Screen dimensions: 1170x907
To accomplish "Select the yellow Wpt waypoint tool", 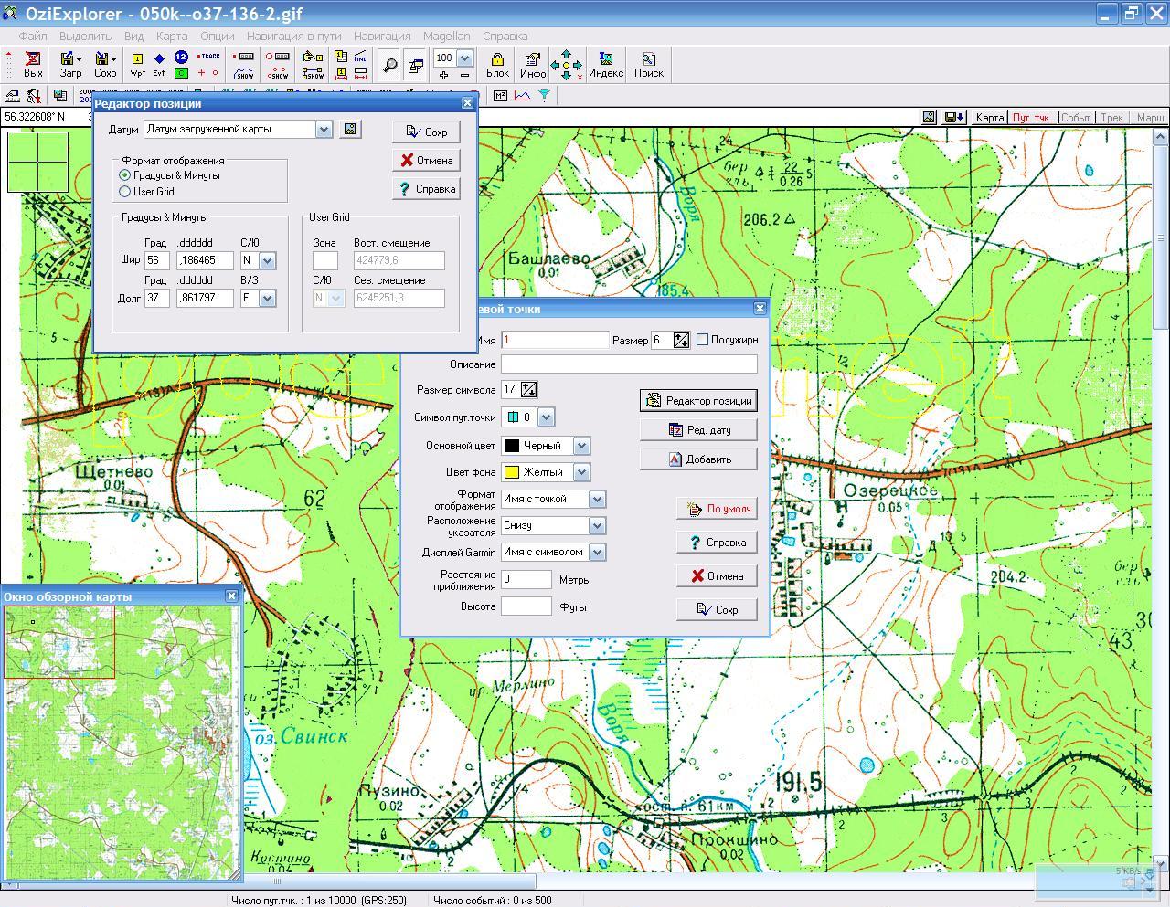I will tap(137, 64).
